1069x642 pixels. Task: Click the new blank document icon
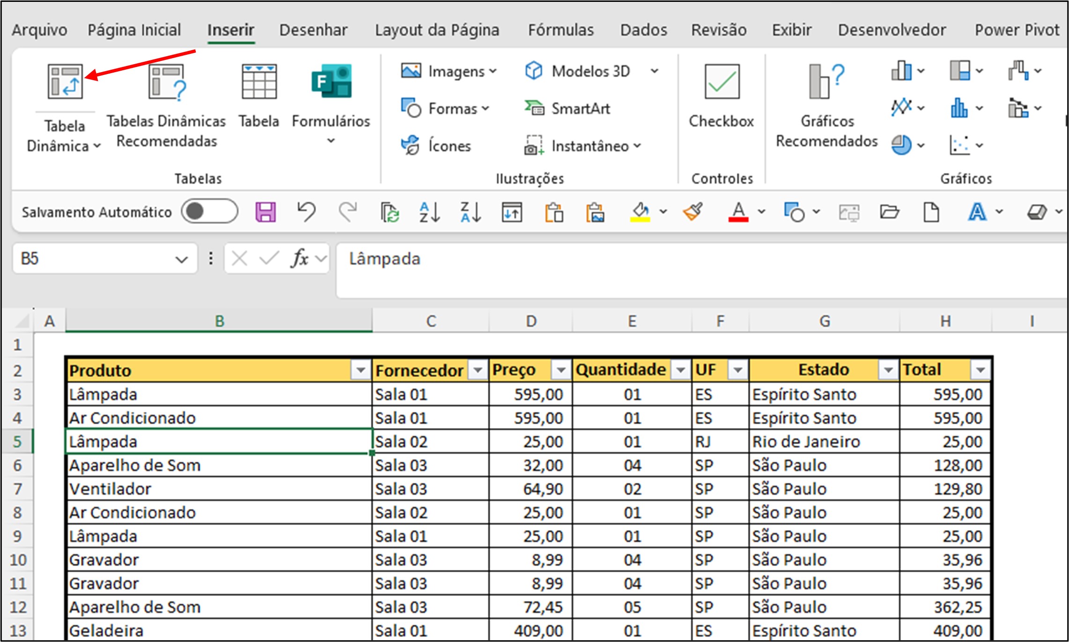pos(931,212)
